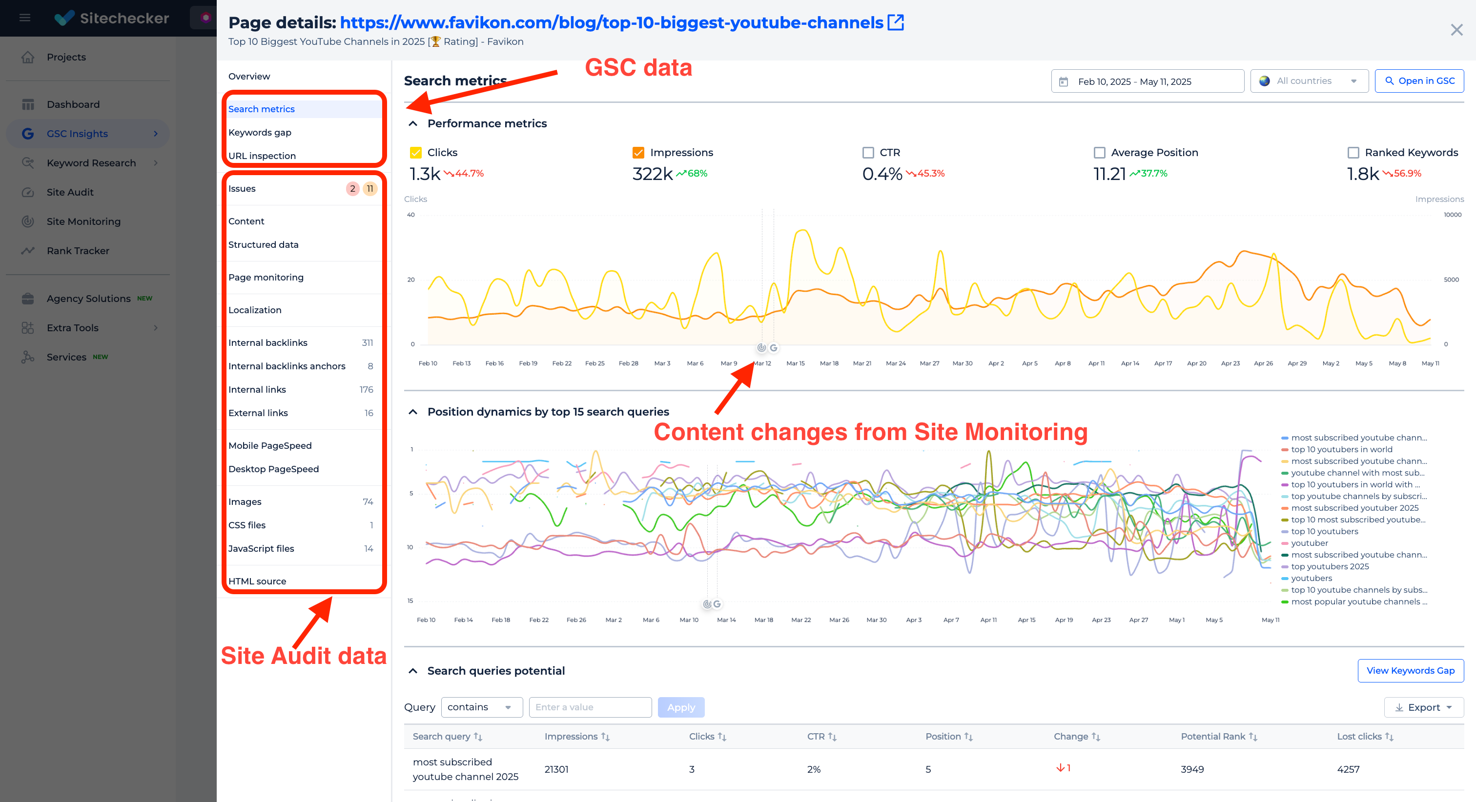Click the Rank Tracker chart icon

click(27, 250)
